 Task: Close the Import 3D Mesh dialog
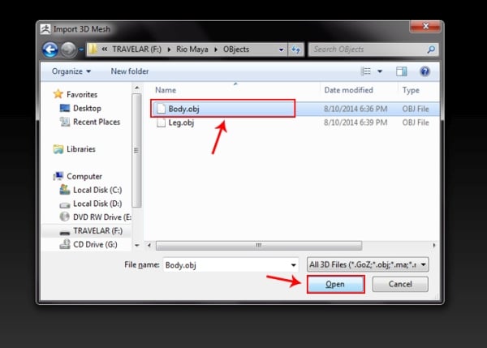coord(425,27)
